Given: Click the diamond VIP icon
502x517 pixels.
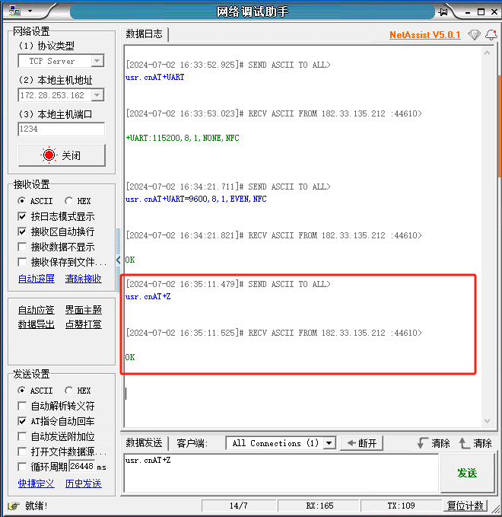Looking at the screenshot, I should tap(475, 34).
